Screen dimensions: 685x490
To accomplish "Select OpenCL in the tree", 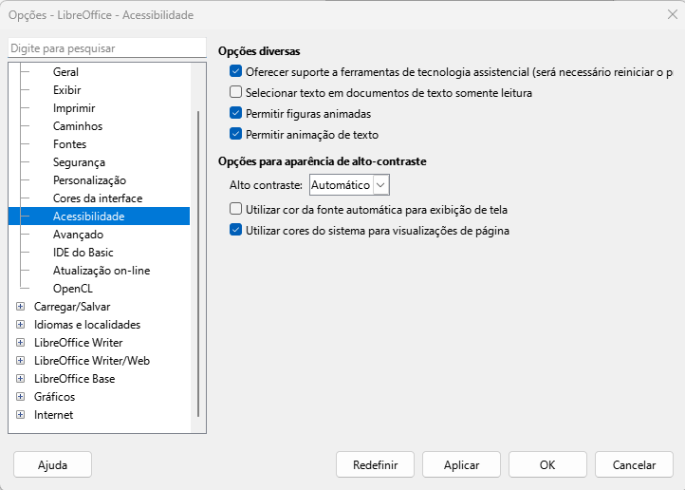I will [x=72, y=289].
